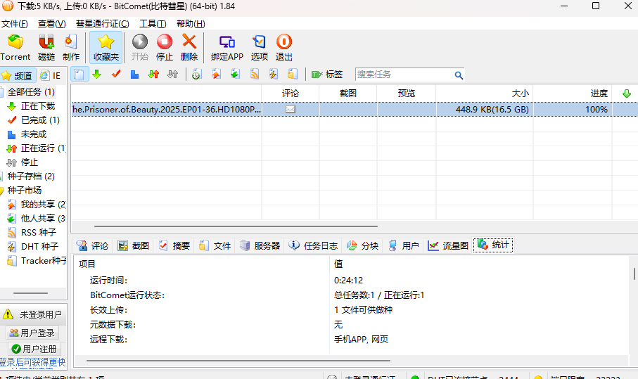The width and height of the screenshot is (638, 379).
Task: Click the 大小 column header
Action: [x=484, y=93]
